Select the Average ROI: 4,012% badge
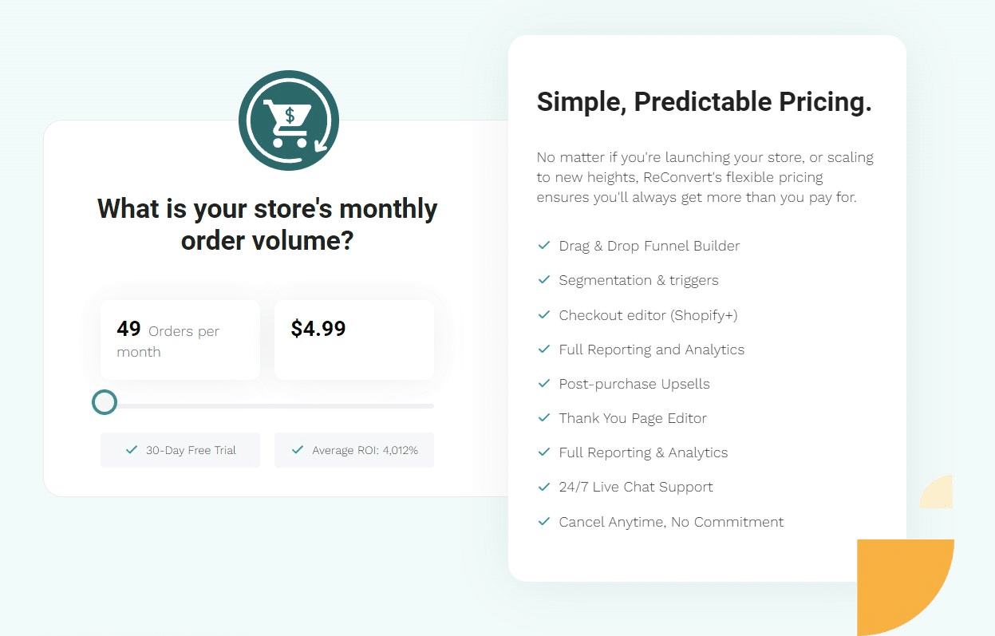995x636 pixels. pos(354,450)
